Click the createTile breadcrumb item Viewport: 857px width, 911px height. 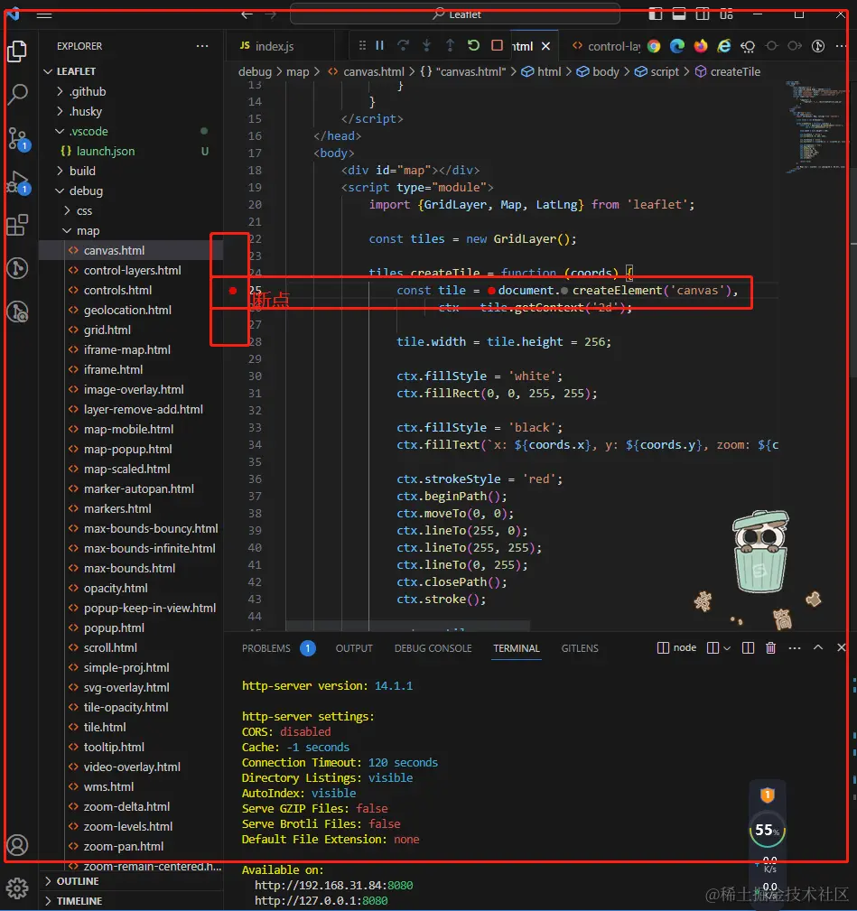click(728, 71)
